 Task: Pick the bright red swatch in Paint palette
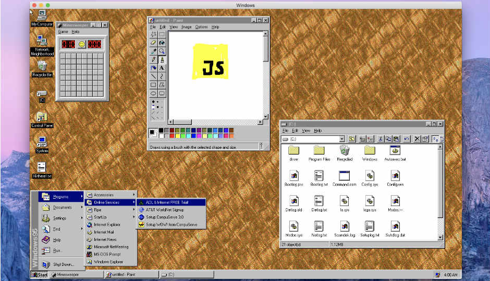172,136
